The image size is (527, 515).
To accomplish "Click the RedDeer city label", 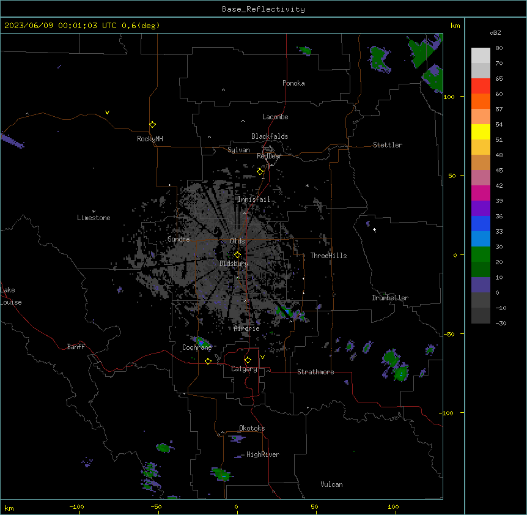I will pyautogui.click(x=269, y=156).
